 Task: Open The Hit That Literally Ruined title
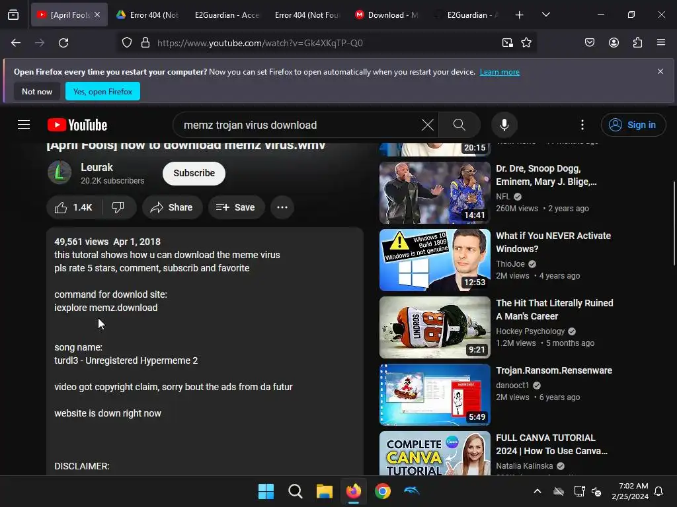[555, 310]
